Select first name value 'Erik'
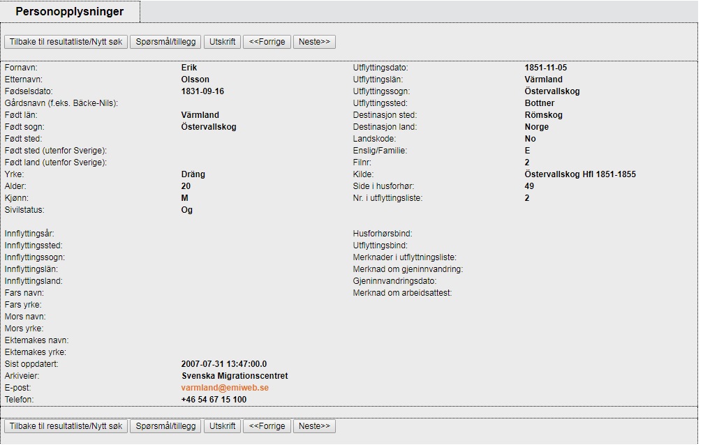 coord(188,68)
